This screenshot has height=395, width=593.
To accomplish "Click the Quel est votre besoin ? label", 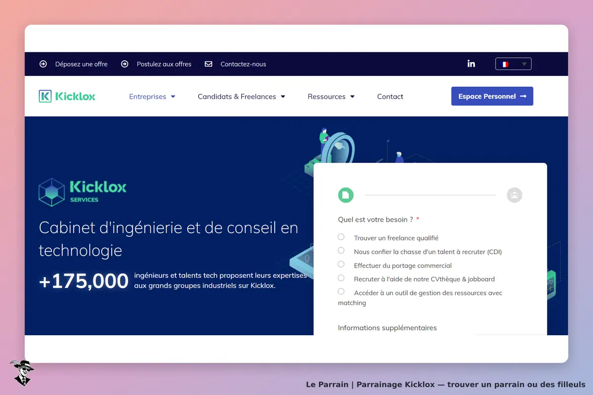I will pyautogui.click(x=376, y=219).
